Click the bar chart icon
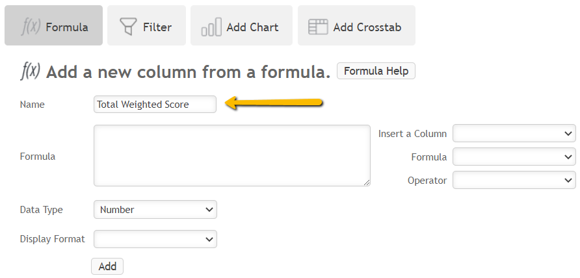580x278 pixels. pos(211,27)
